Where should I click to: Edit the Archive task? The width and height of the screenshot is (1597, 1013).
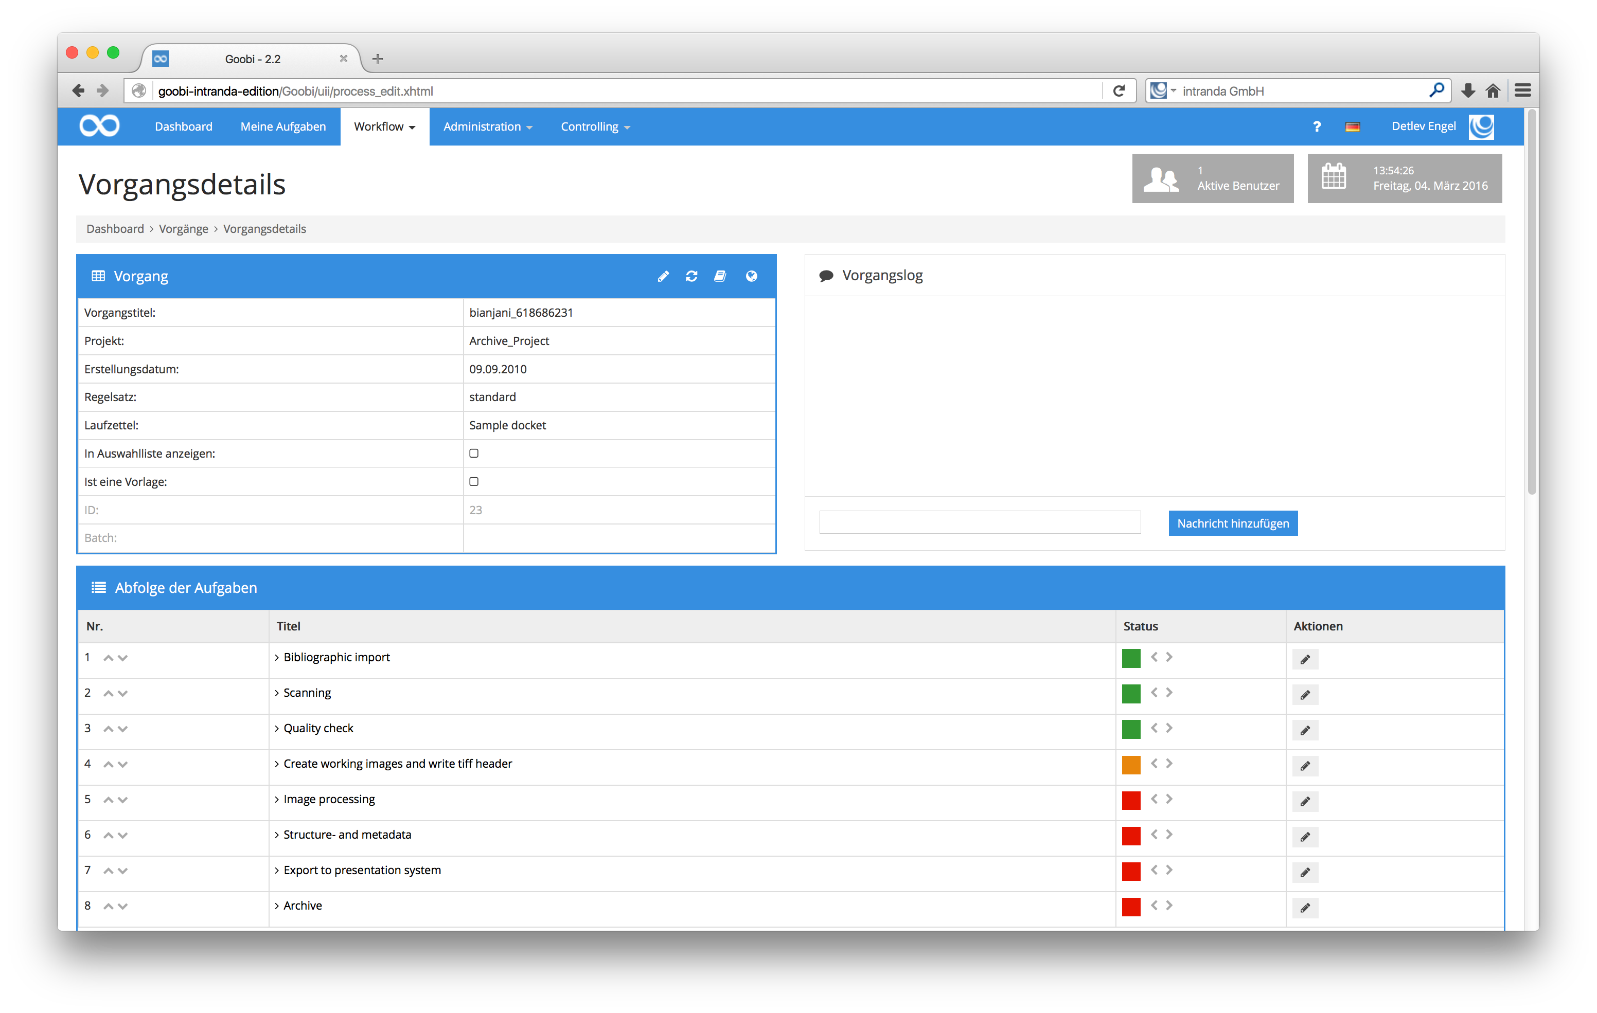[x=1305, y=908]
